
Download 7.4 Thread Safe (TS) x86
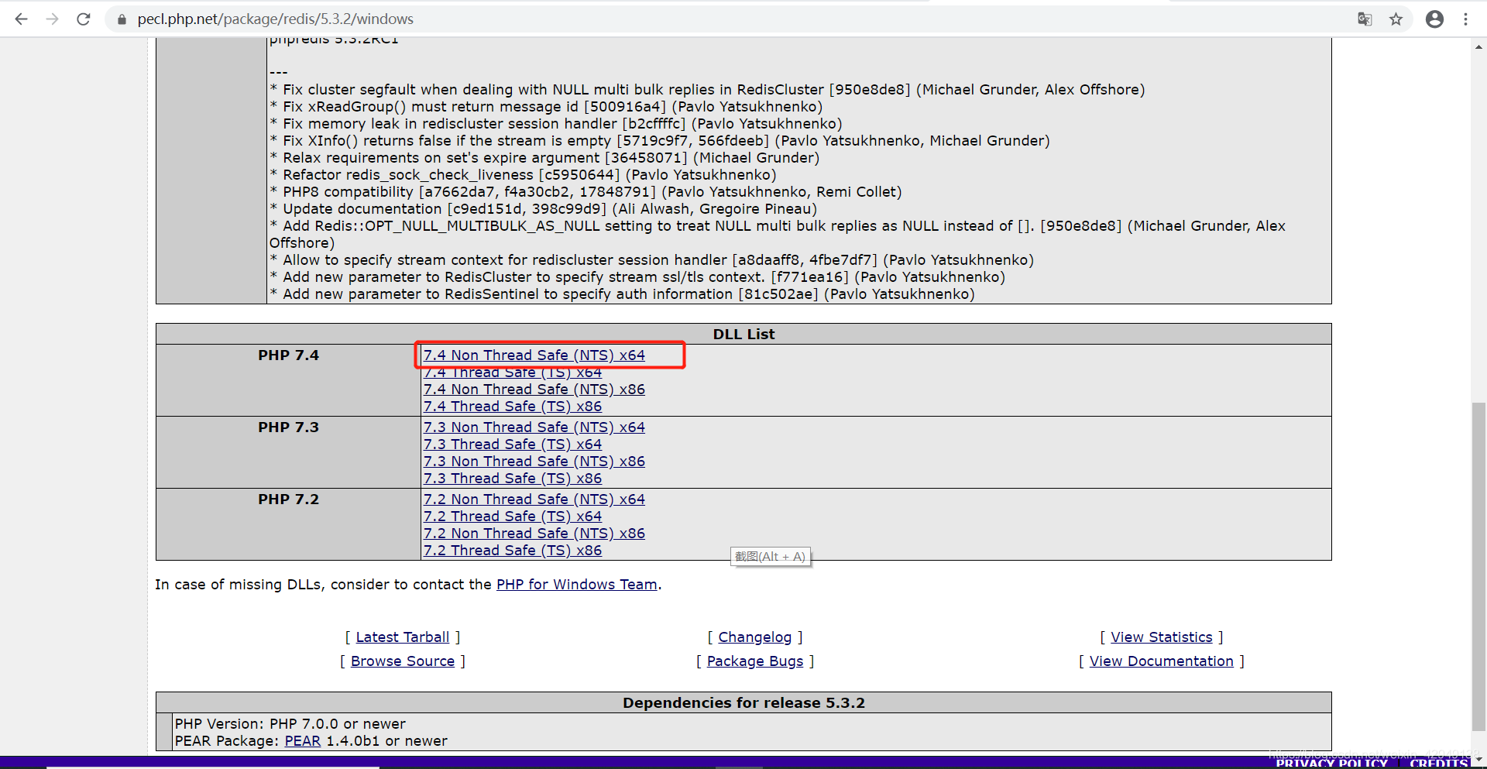point(513,406)
